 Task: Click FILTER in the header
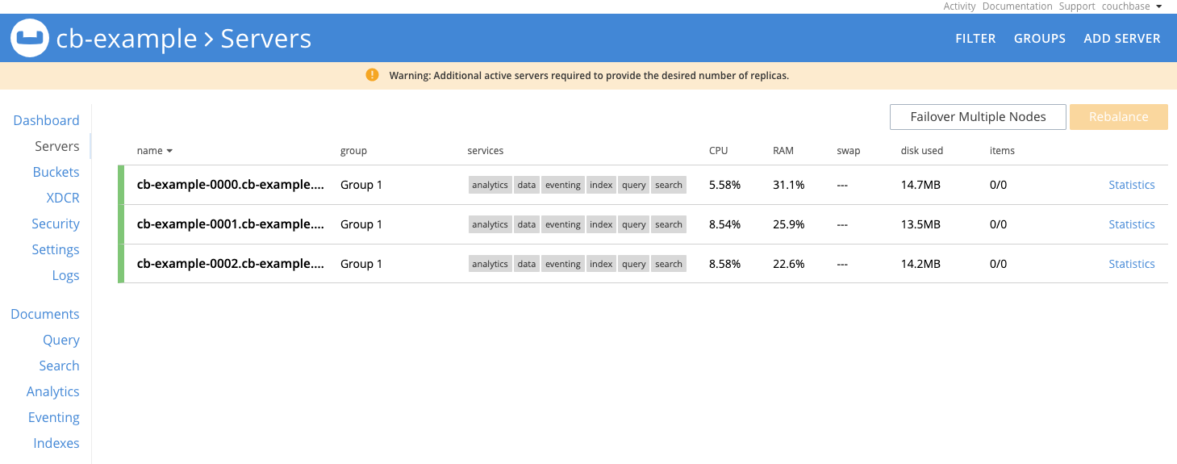pyautogui.click(x=975, y=38)
